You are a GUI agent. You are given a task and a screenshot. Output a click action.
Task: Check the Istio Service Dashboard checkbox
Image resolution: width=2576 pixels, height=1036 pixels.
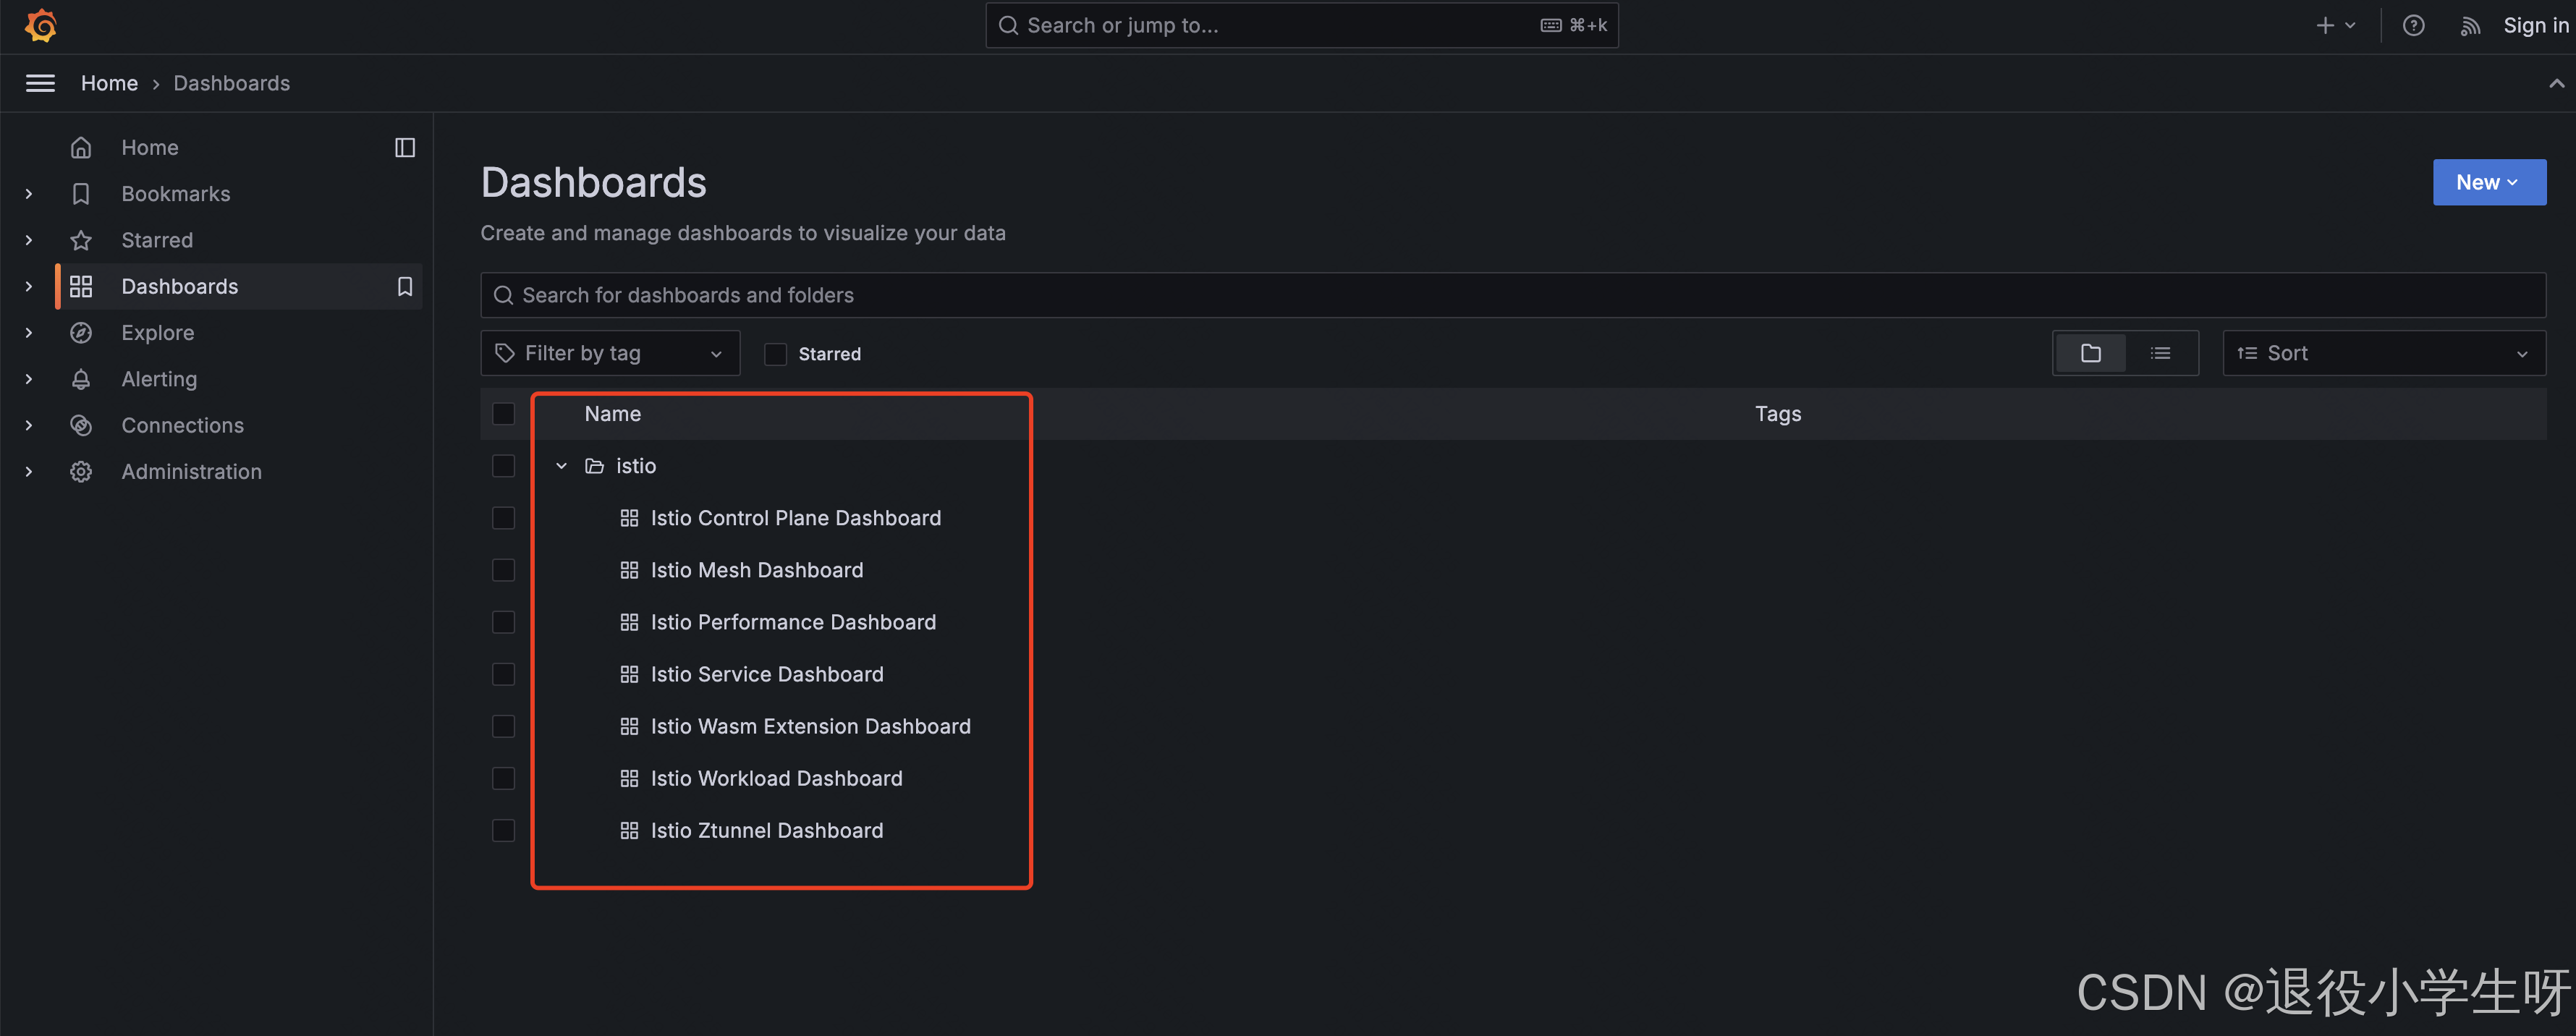coord(503,674)
